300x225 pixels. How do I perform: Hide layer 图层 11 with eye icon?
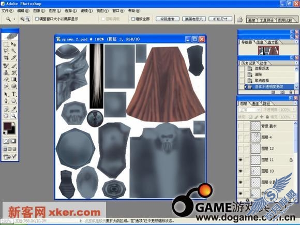click(x=241, y=159)
